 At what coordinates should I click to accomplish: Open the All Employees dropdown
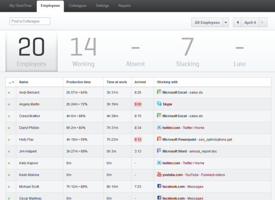tap(210, 22)
